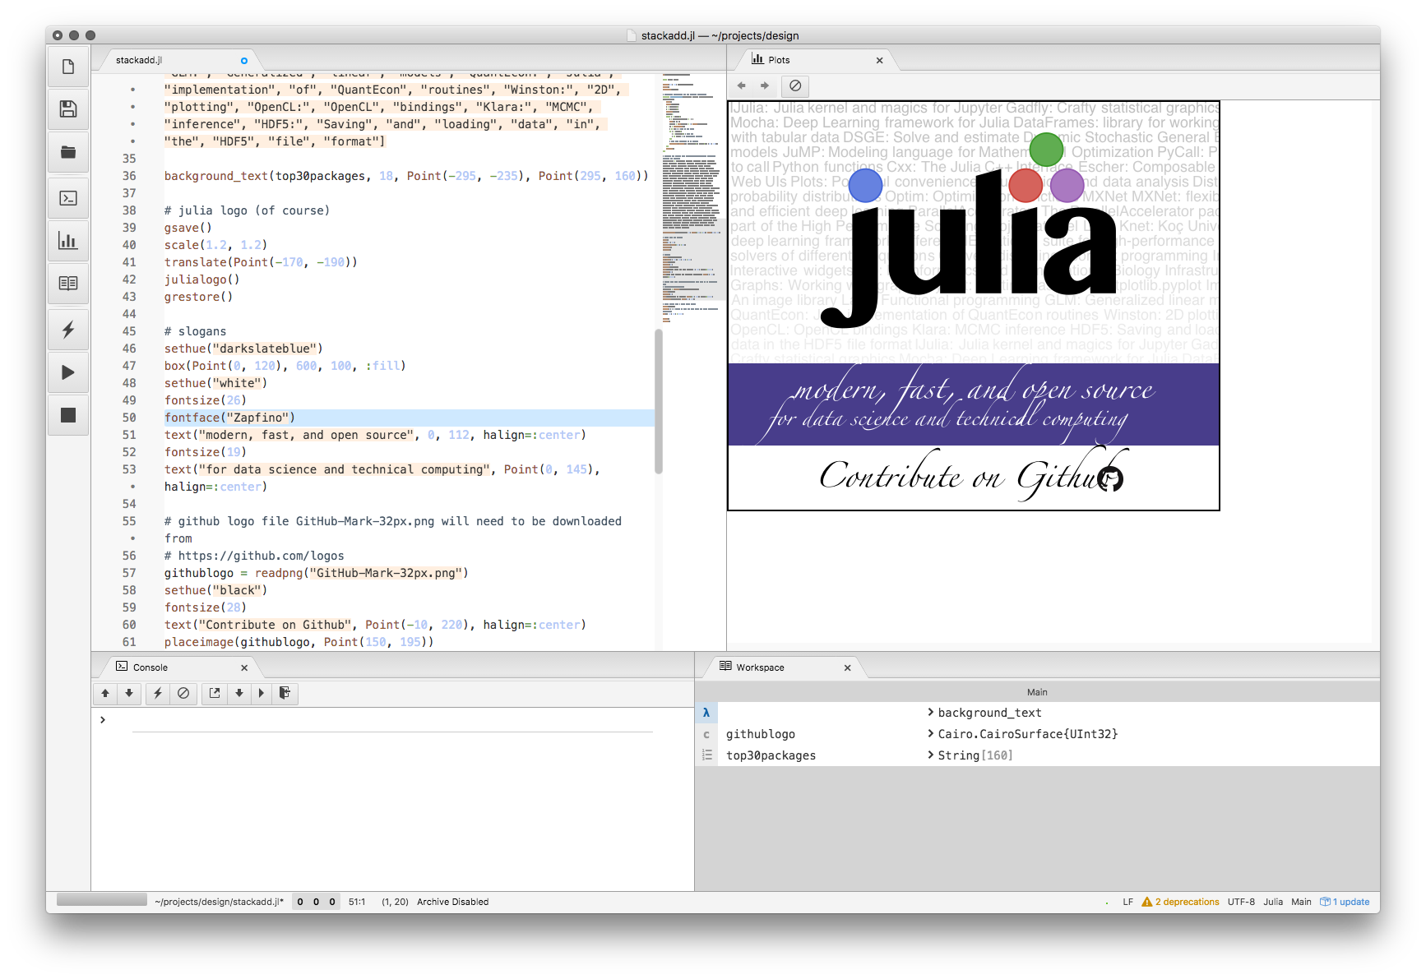This screenshot has height=979, width=1426.
Task: Click the New File icon in left toolbar
Action: click(x=68, y=67)
